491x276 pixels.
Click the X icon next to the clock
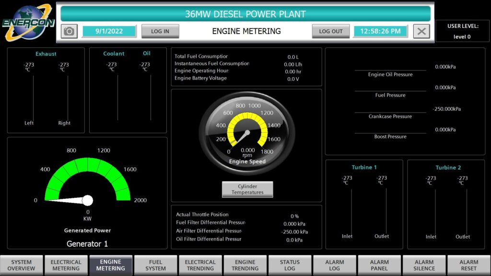pos(421,31)
